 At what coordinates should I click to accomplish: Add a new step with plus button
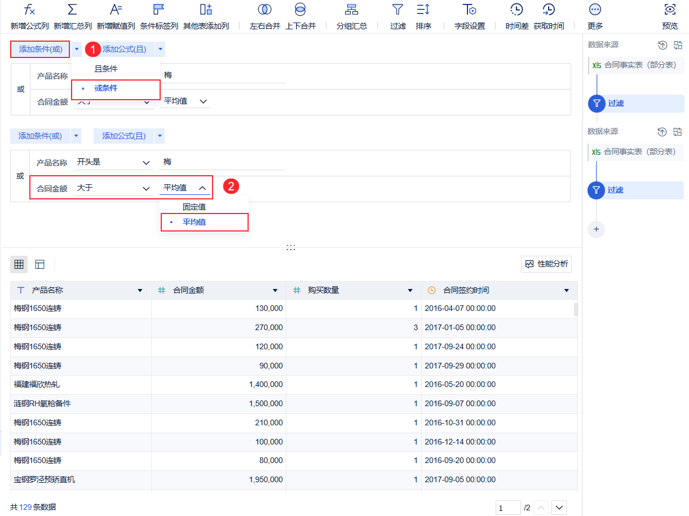pos(596,229)
